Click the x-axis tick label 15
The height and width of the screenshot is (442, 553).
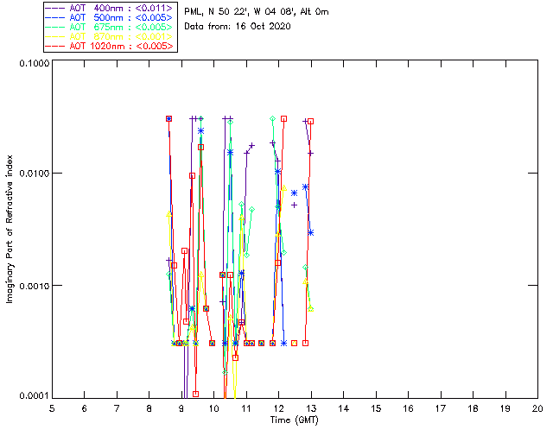tap(376, 408)
